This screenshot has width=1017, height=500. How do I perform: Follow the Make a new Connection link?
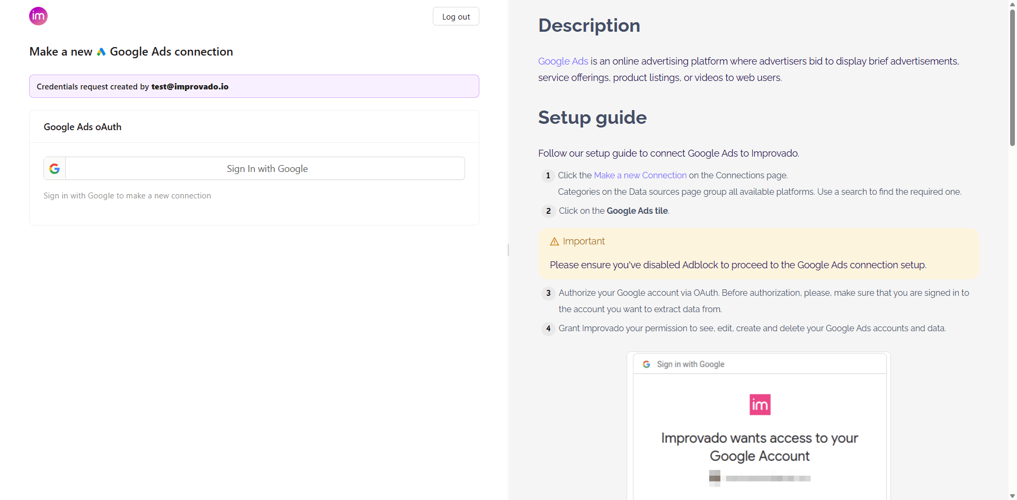point(640,175)
